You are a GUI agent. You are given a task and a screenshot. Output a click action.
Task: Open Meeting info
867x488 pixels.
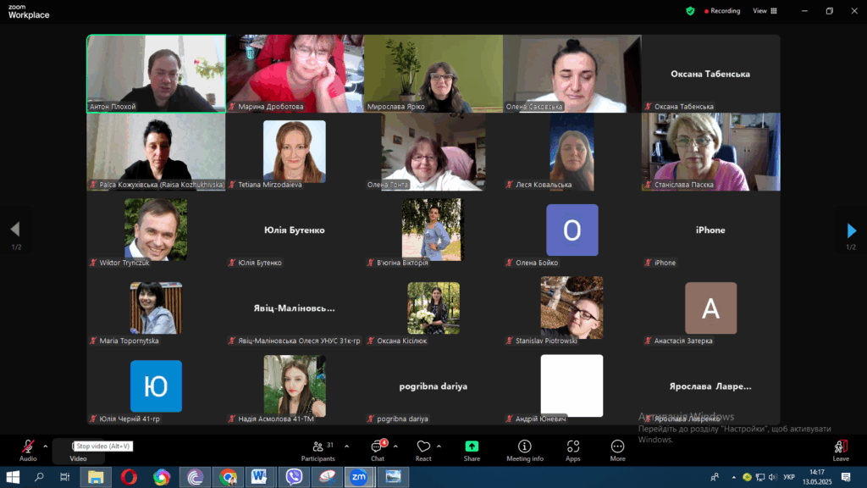(524, 447)
